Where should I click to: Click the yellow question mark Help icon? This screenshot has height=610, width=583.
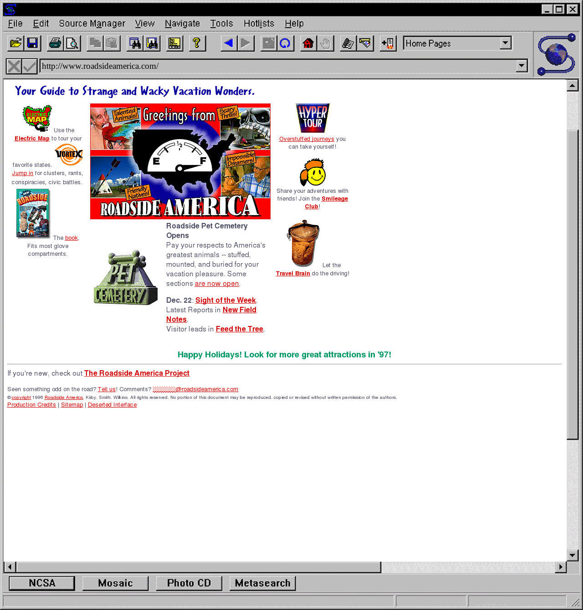tap(197, 43)
